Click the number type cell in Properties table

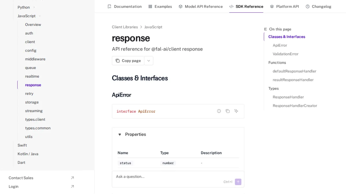pos(168,163)
